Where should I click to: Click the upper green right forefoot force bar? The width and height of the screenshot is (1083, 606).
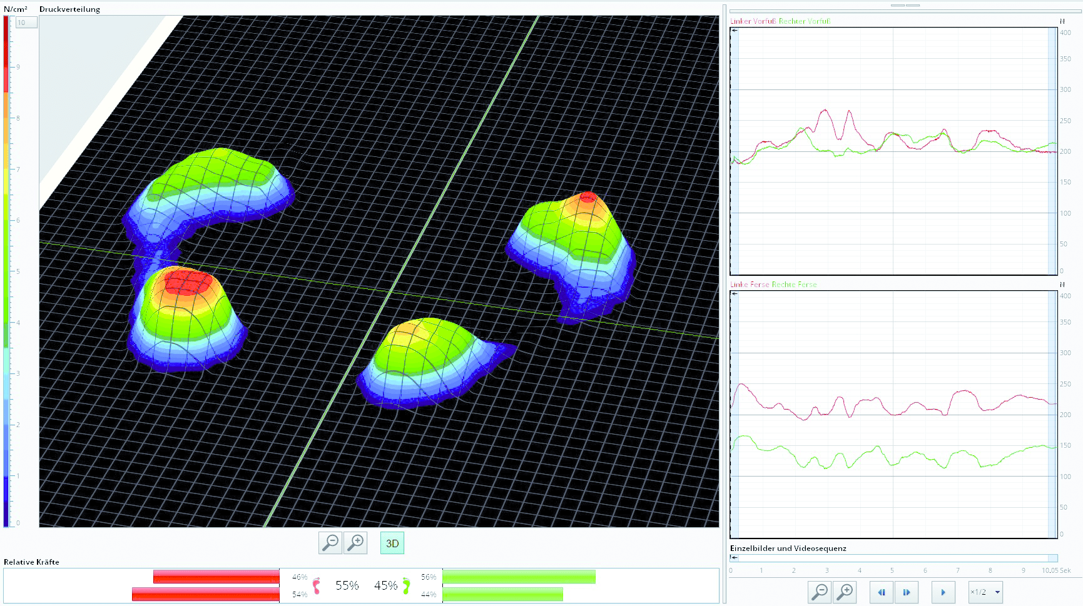(519, 577)
